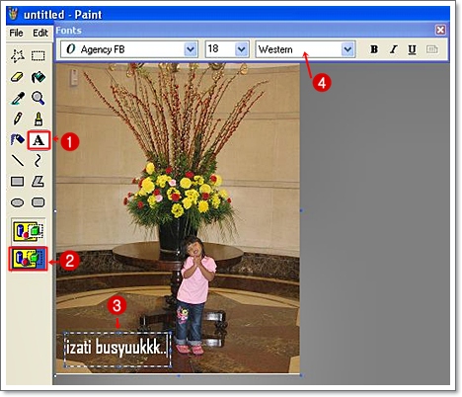
Task: Open the Edit menu
Action: tap(40, 33)
